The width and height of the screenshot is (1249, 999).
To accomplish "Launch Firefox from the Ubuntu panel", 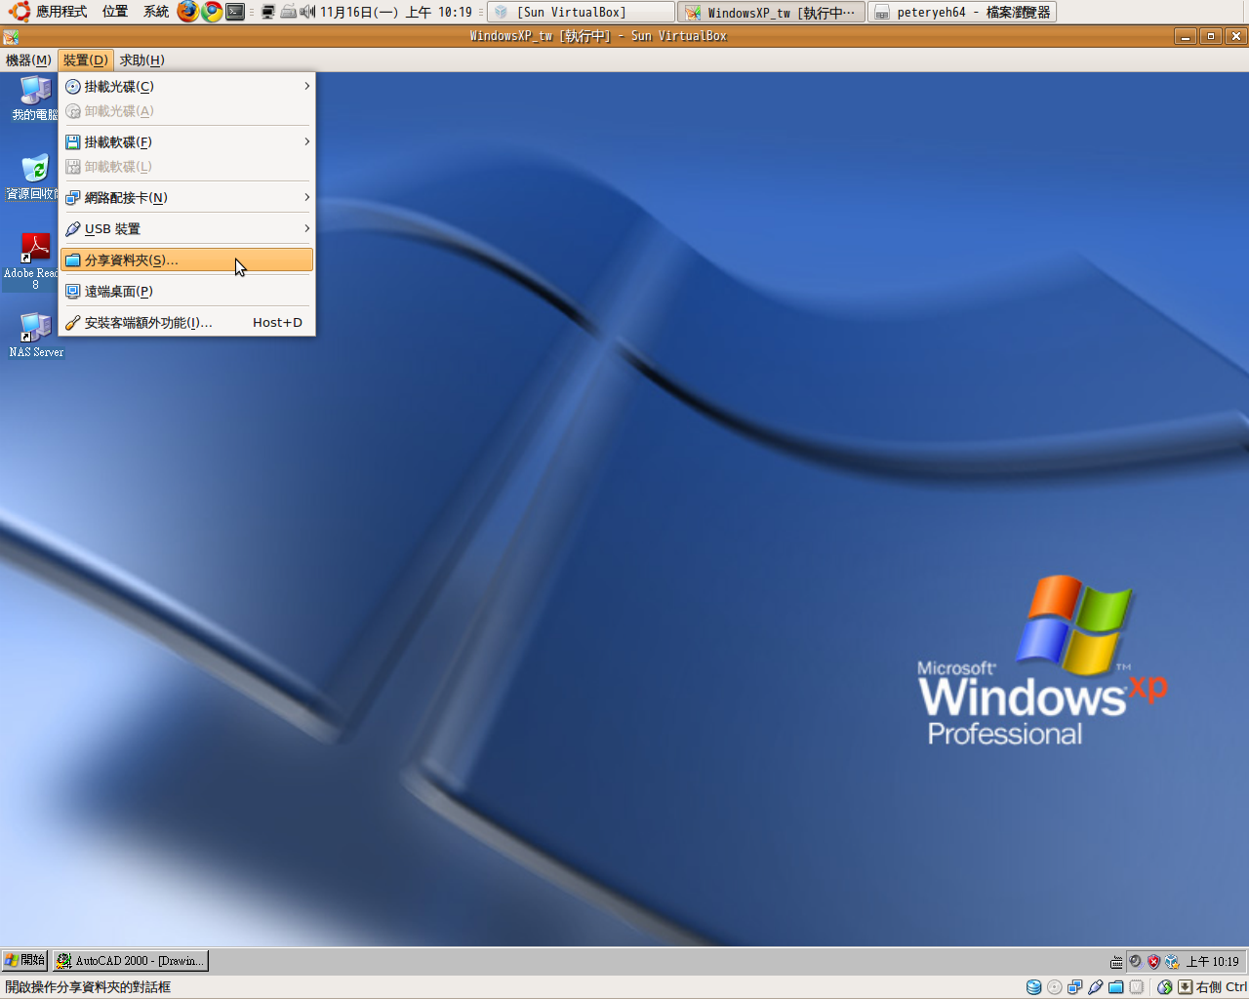I will (187, 12).
